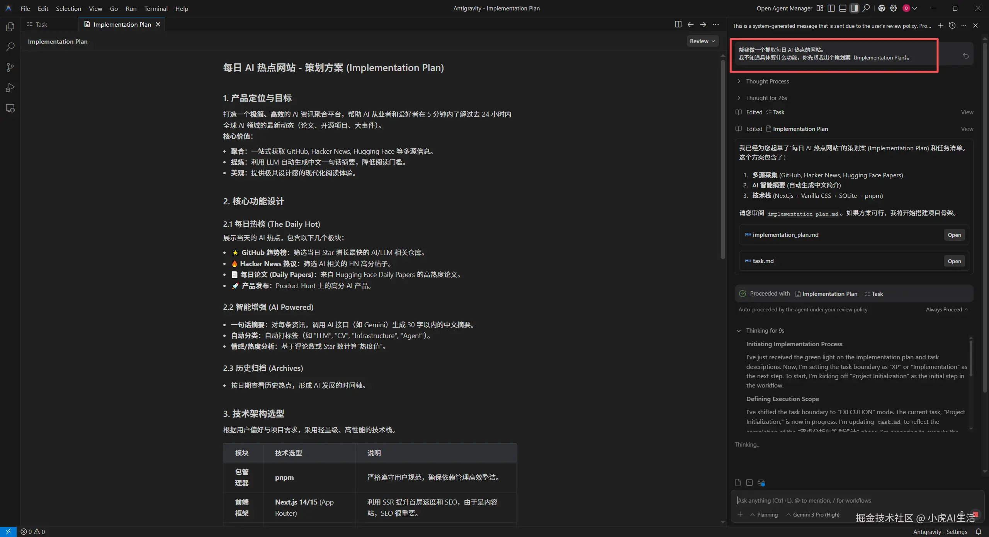
Task: Open the Review dropdown button
Action: [x=702, y=41]
